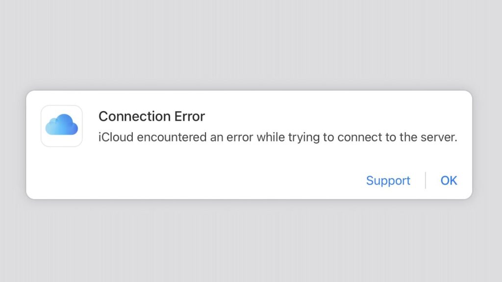Select the error description message text
Screen dimensions: 502x282
[278, 138]
